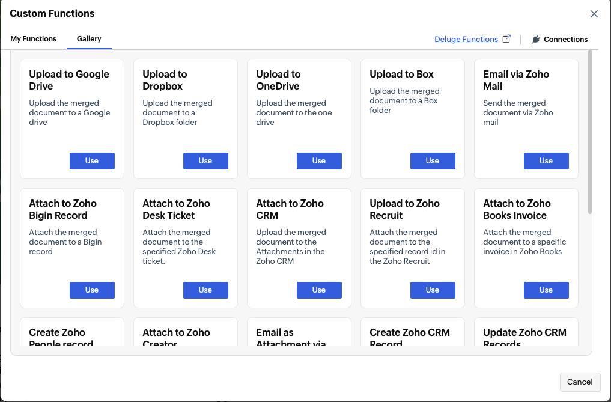Use the Attach to Zoho Books Invoice function

(x=546, y=290)
